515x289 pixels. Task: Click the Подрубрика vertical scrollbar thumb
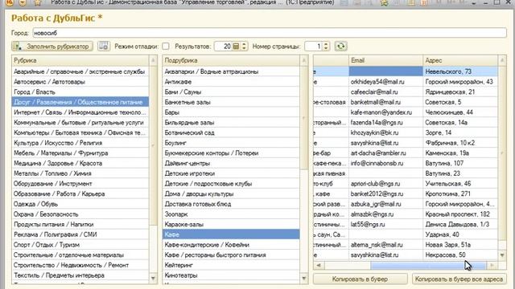tap(304, 118)
